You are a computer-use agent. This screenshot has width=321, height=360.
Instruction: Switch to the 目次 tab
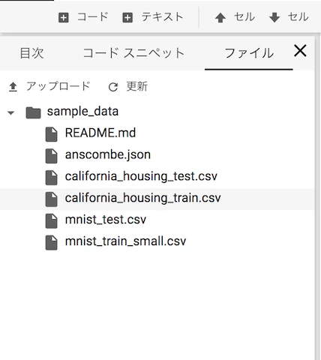31,53
